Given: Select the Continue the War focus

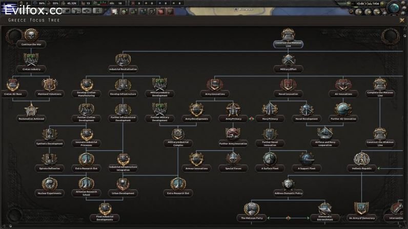Looking at the screenshot, I should 32,37.
